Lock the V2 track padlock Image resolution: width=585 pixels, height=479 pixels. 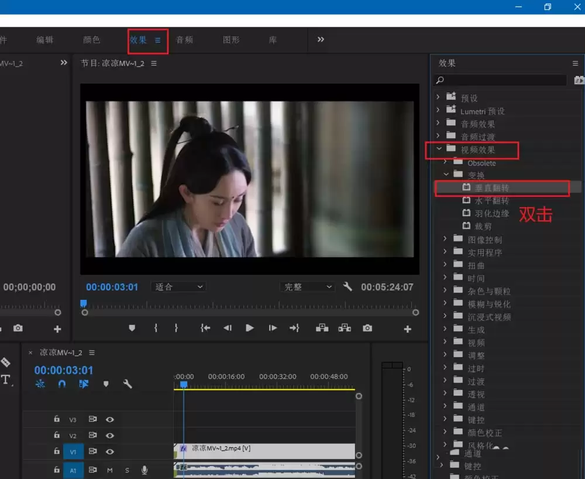click(56, 435)
